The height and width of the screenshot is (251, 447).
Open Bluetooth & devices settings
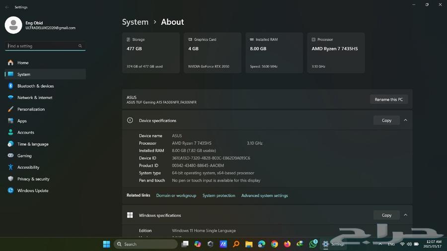45,86
